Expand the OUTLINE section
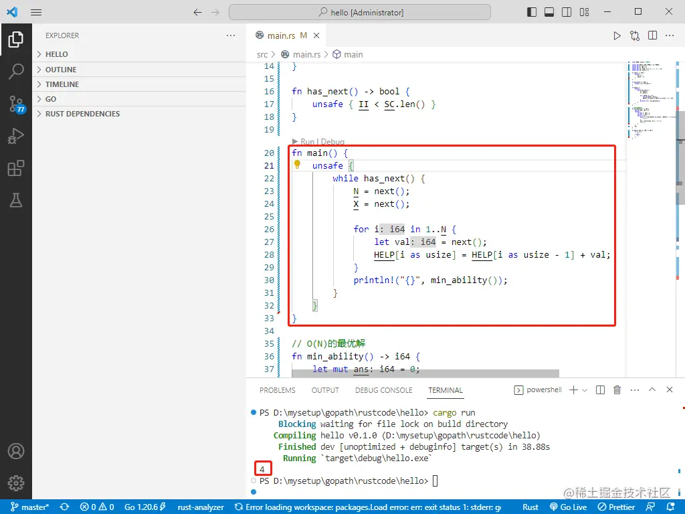 click(x=139, y=70)
